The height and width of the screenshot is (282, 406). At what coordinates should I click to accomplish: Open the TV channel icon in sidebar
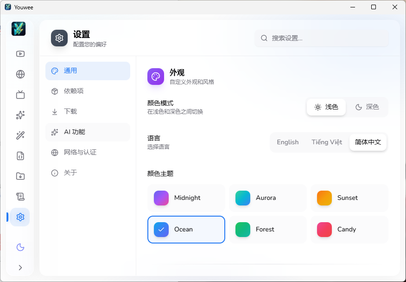pos(20,95)
